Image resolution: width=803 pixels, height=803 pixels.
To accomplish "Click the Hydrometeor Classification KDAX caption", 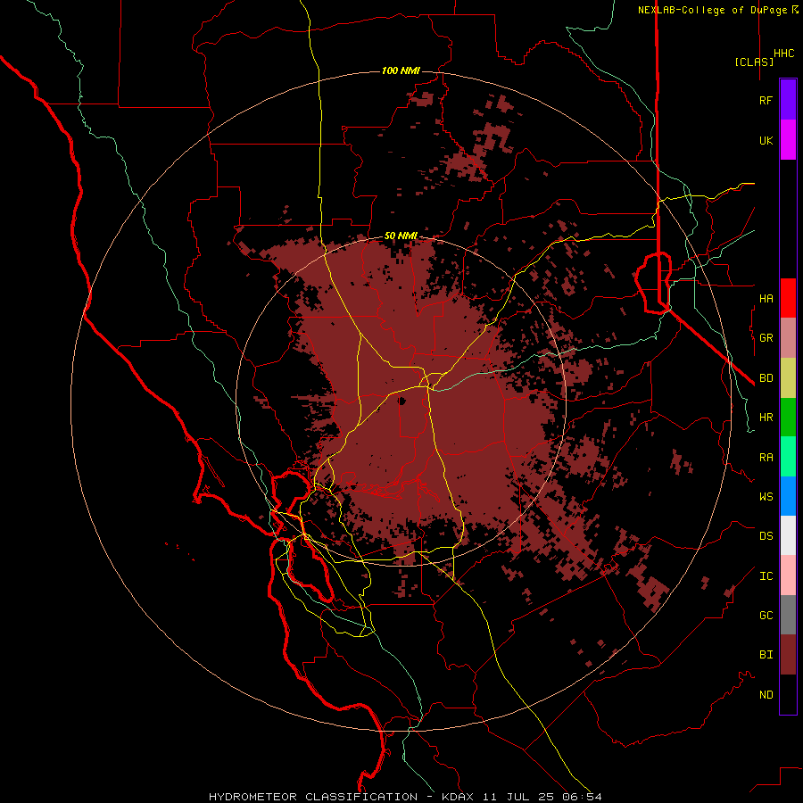I will [405, 797].
